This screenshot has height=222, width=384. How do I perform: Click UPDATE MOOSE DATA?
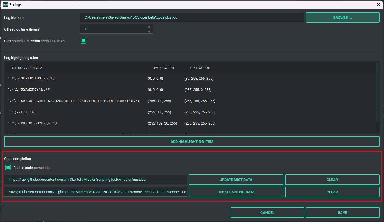click(x=236, y=192)
